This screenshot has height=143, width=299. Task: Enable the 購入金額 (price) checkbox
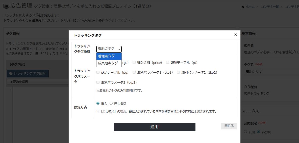point(134,62)
